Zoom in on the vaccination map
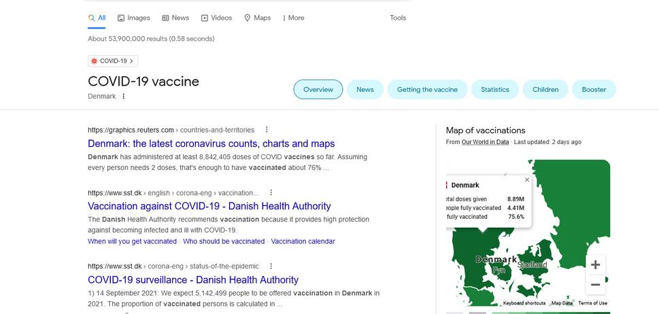This screenshot has height=314, width=659. point(595,265)
